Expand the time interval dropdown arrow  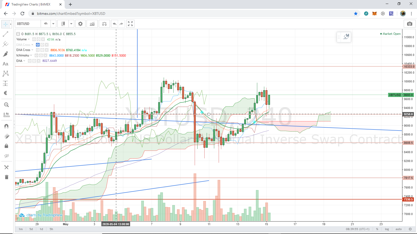click(x=53, y=24)
